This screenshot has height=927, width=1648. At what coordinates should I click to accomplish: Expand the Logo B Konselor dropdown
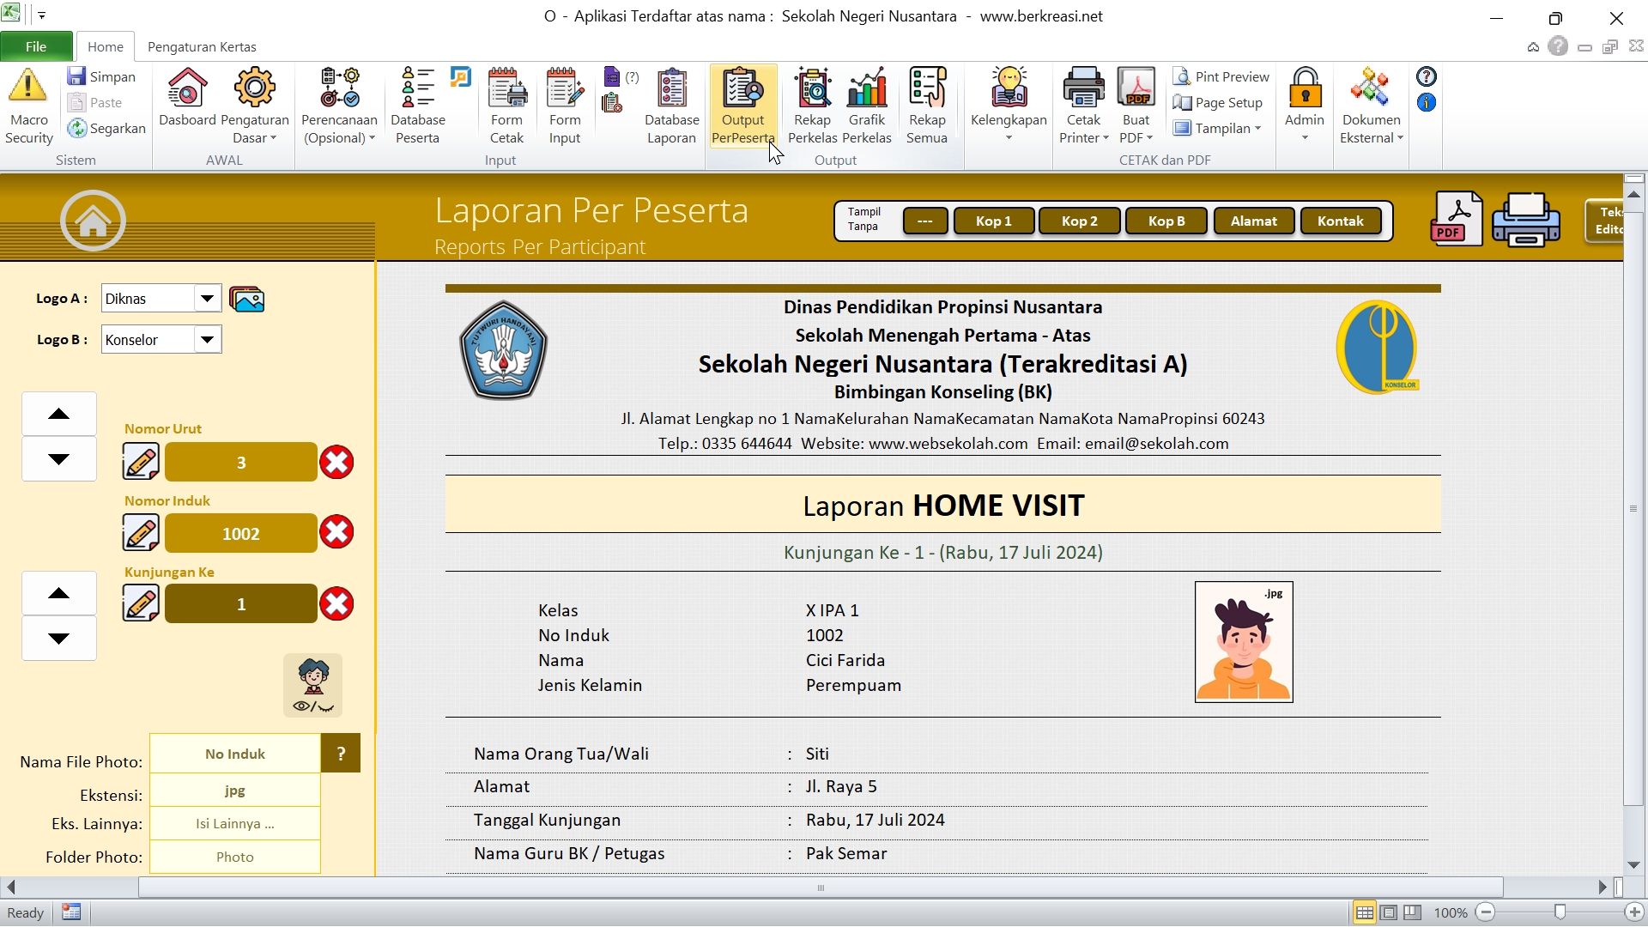point(207,340)
